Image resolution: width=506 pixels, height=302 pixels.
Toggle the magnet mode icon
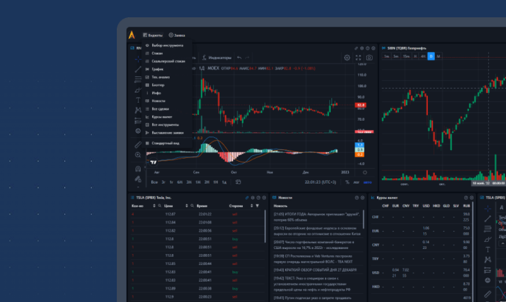(x=138, y=169)
